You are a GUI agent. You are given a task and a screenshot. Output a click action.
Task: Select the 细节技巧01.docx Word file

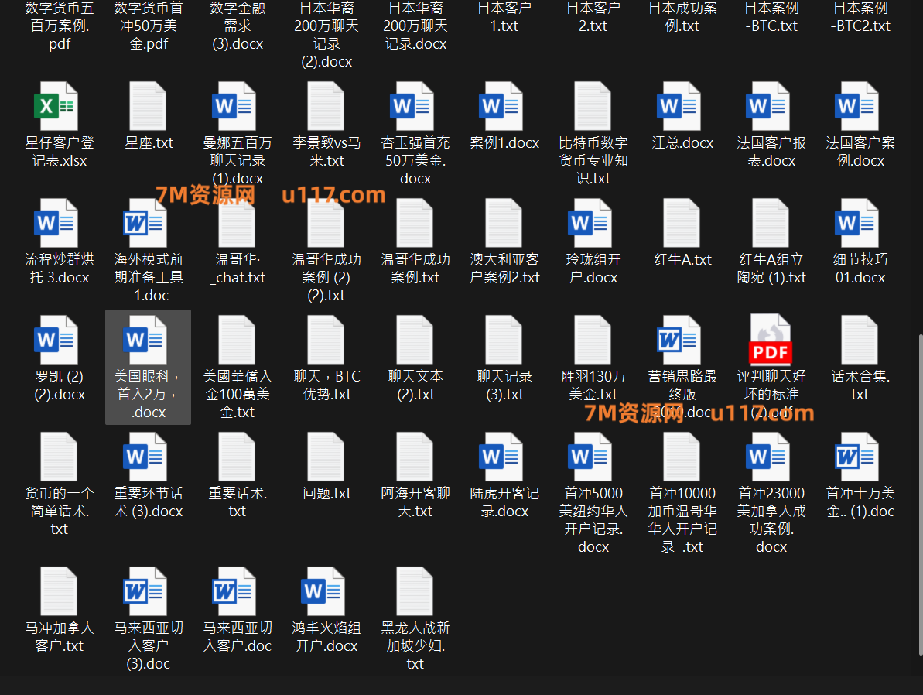click(x=860, y=224)
